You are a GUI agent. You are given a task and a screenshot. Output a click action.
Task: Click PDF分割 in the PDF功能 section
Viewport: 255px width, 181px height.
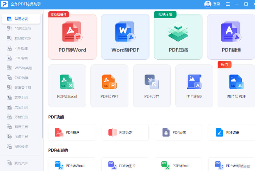(125, 132)
